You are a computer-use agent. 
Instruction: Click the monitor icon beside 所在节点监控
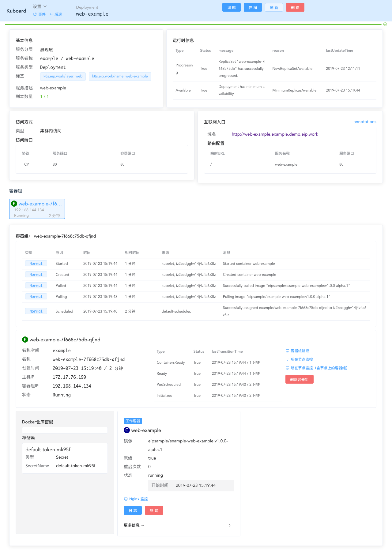point(287,359)
